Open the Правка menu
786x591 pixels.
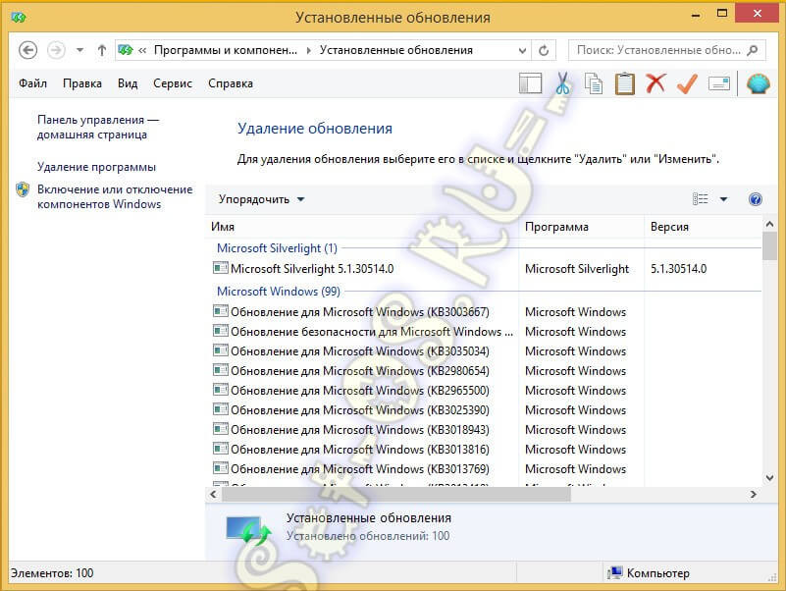[82, 83]
